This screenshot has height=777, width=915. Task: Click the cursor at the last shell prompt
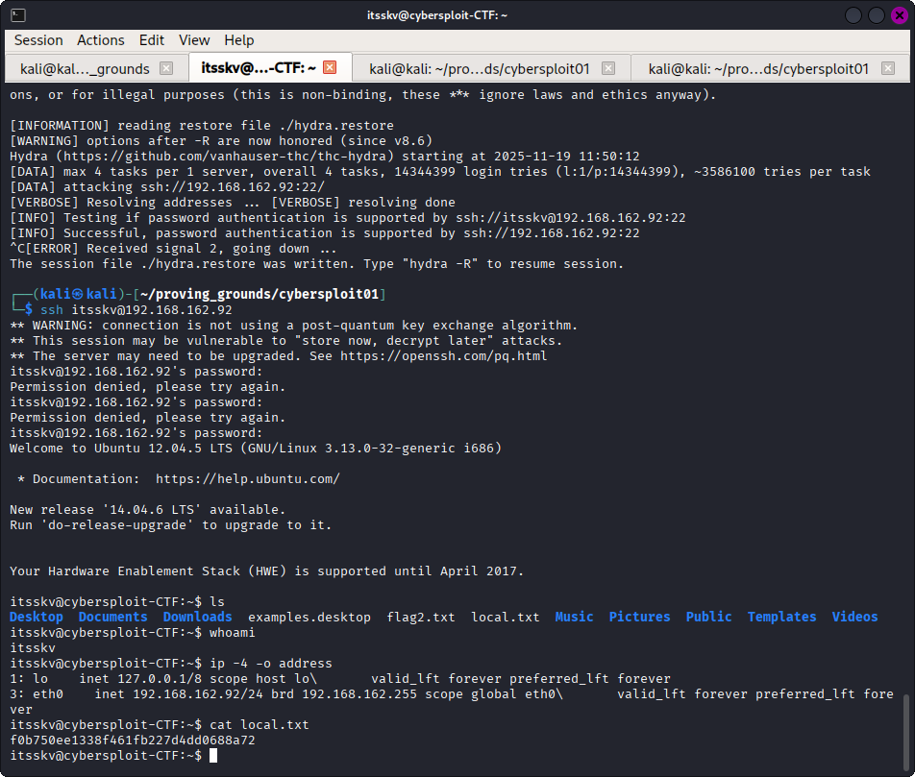click(x=213, y=756)
